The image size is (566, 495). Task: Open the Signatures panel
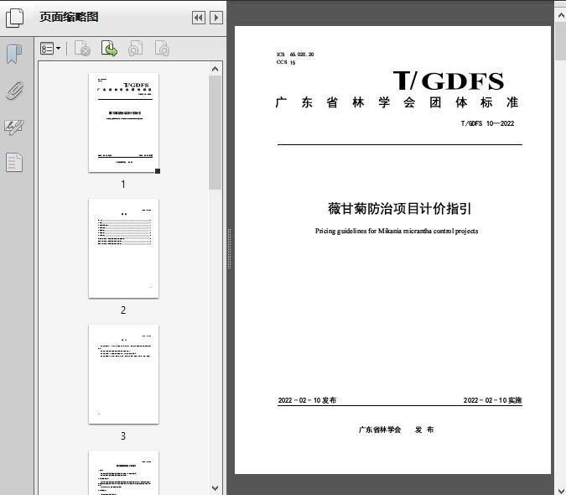point(14,127)
